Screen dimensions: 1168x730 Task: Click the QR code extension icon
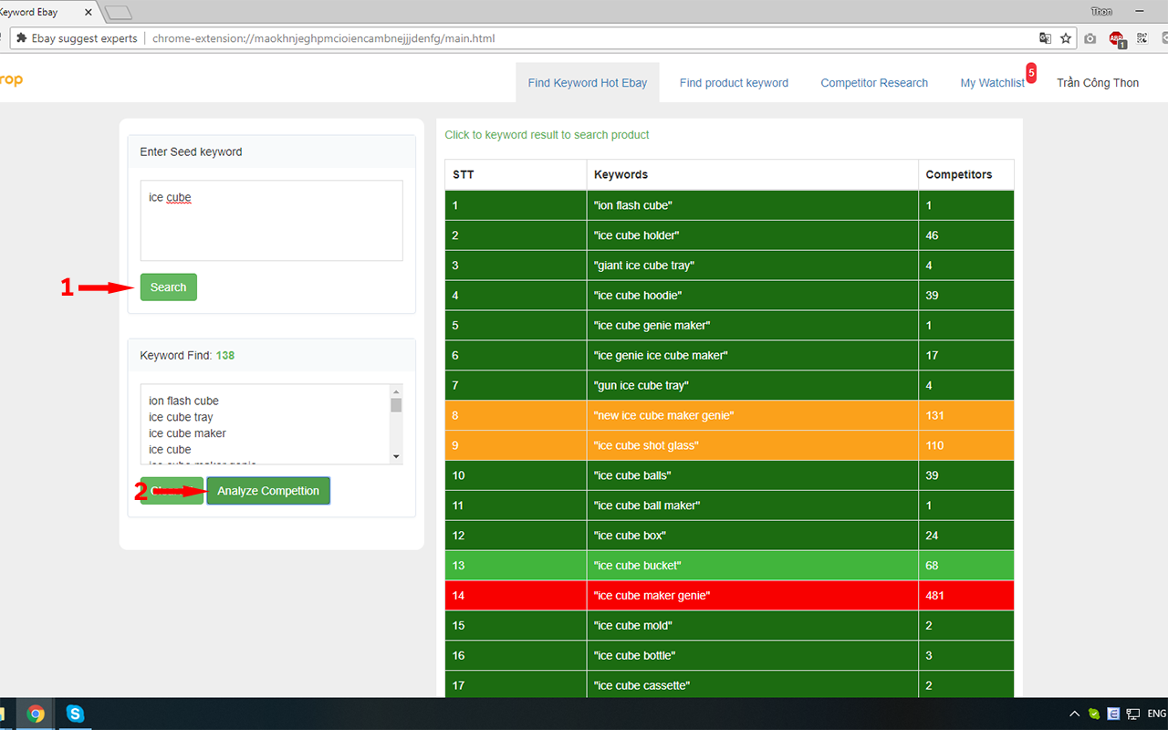[x=1142, y=38]
